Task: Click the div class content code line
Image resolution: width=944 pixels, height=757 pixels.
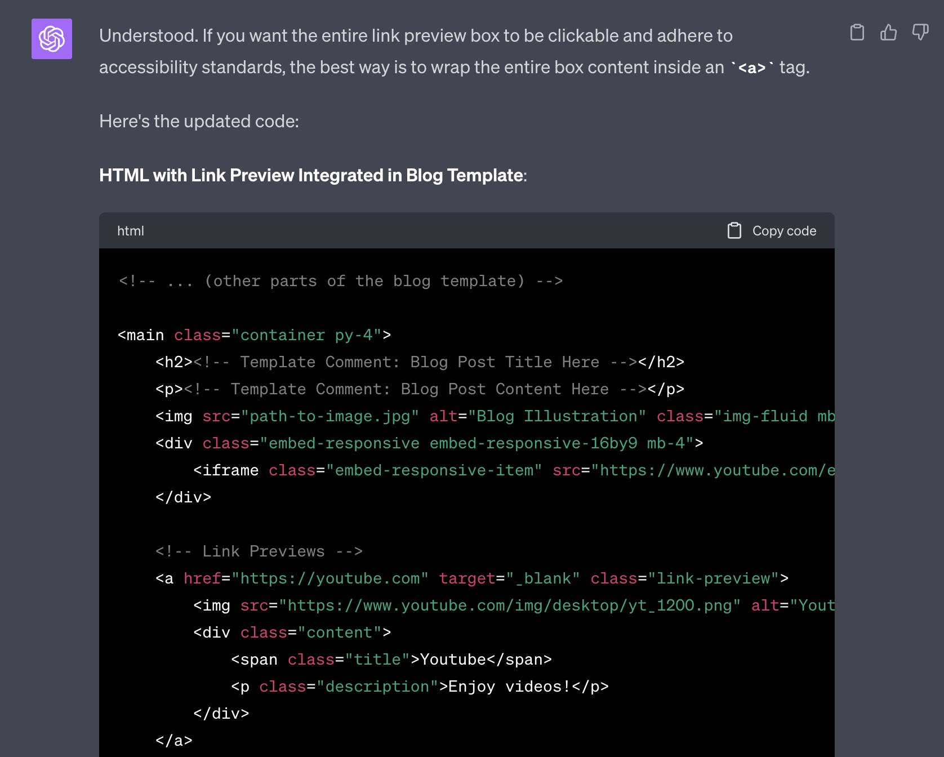Action: (292, 633)
